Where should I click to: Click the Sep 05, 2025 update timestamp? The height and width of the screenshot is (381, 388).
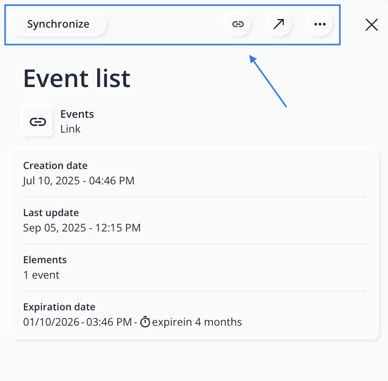82,228
